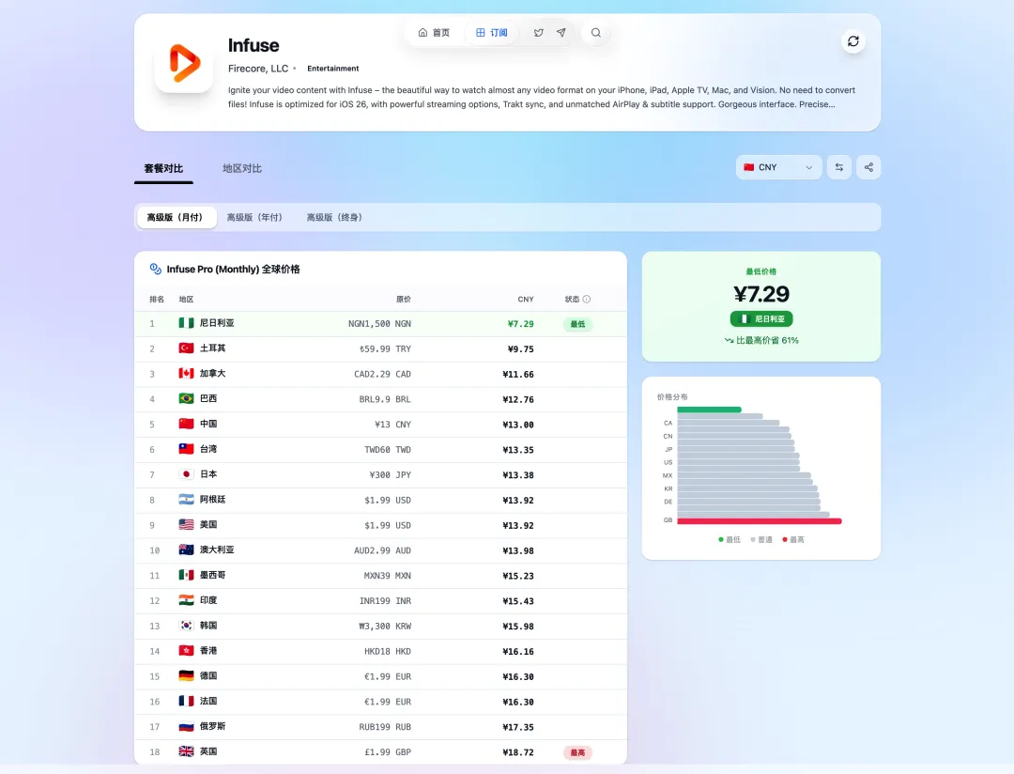Click the Telegram paper plane icon
The height and width of the screenshot is (774, 1014).
click(x=561, y=32)
